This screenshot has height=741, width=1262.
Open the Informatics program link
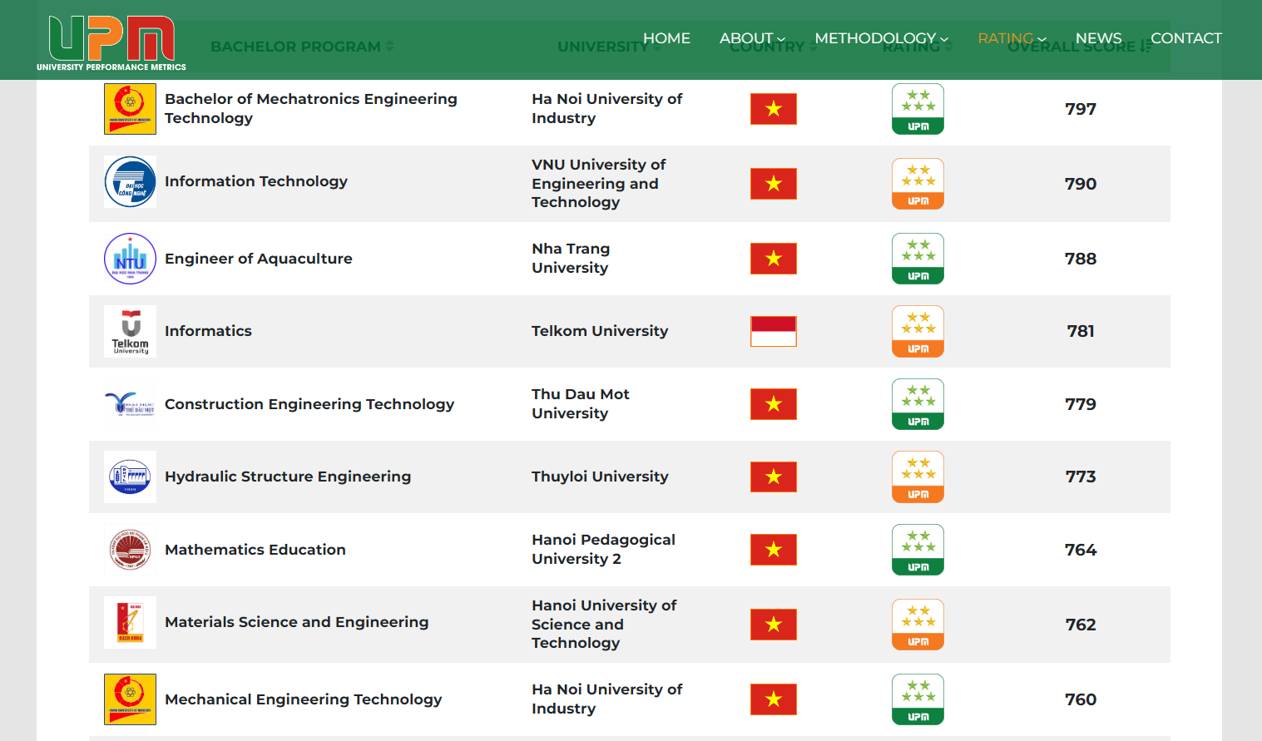coord(208,331)
